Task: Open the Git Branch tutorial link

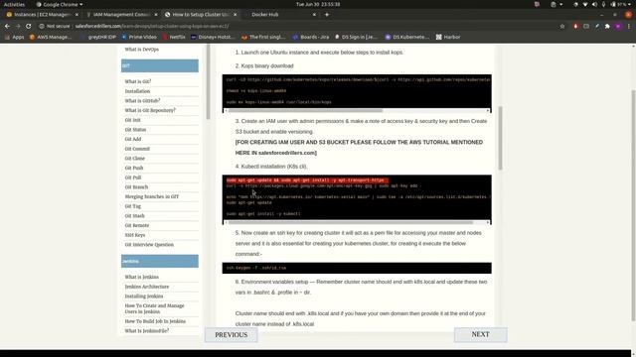Action: pyautogui.click(x=136, y=187)
